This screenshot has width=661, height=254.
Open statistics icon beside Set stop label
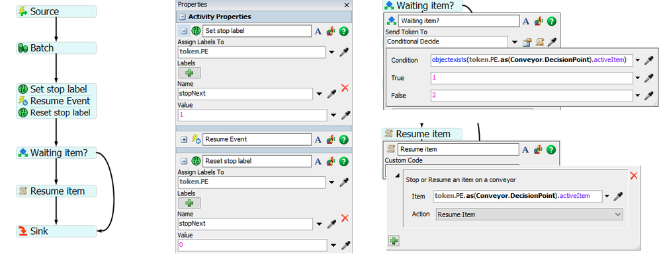click(x=331, y=31)
